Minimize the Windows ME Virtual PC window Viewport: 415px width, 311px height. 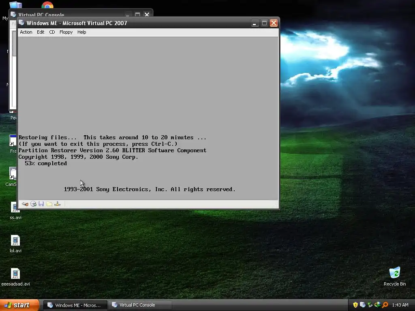pos(255,23)
